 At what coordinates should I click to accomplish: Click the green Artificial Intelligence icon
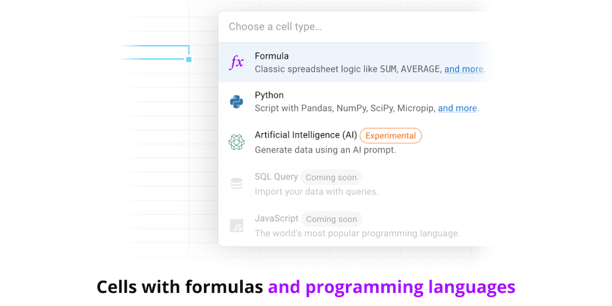[237, 142]
